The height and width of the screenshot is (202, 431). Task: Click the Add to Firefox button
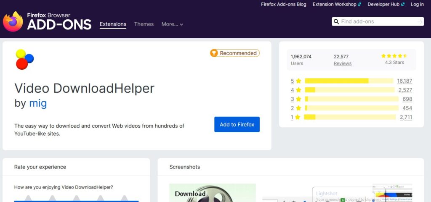coord(237,124)
